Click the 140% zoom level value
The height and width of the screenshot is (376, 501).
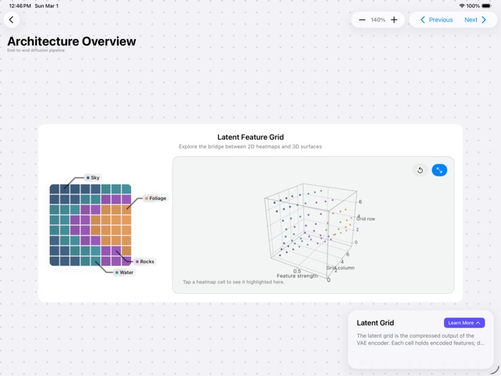(378, 20)
